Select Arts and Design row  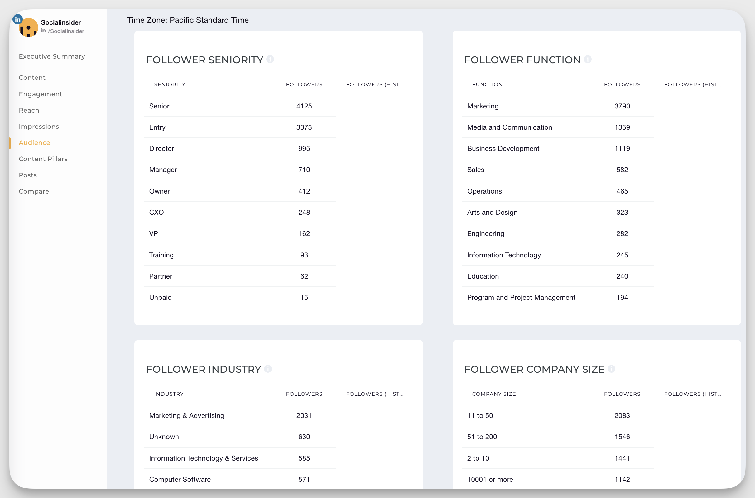pos(558,213)
